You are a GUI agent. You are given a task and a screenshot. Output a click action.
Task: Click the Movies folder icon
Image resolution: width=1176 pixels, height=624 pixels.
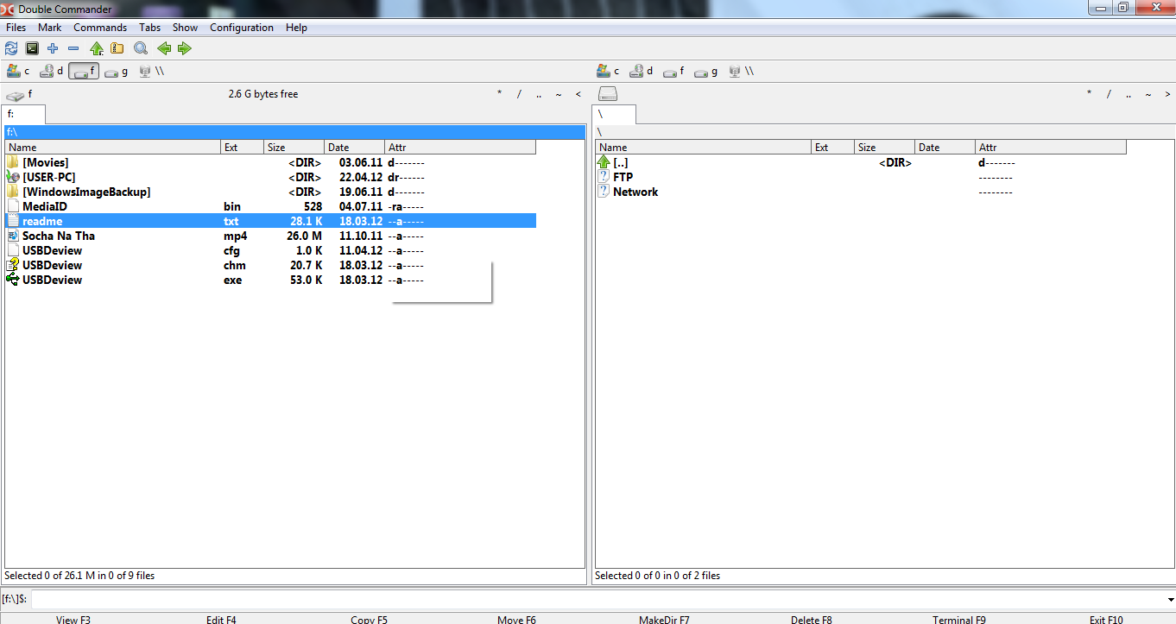(x=13, y=162)
